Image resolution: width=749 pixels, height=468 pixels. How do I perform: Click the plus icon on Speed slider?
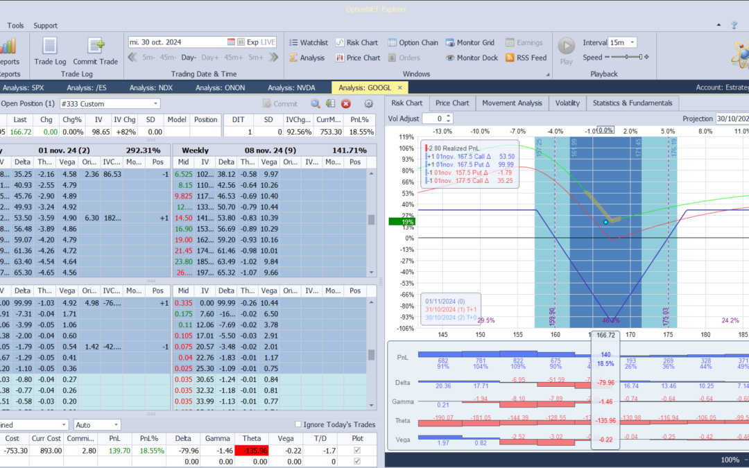(x=647, y=57)
